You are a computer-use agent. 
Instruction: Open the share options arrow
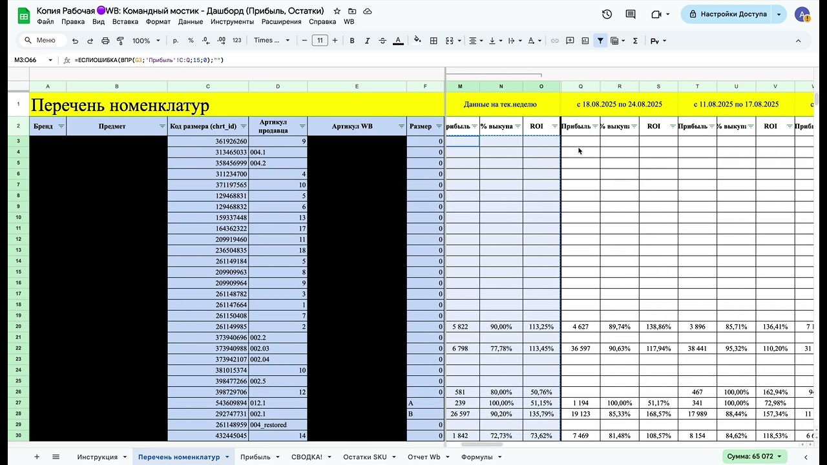pyautogui.click(x=779, y=14)
